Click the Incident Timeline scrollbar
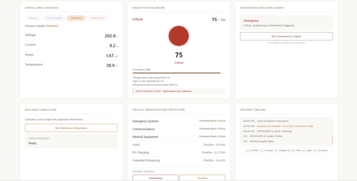Screen dimensions: 357x181 [332, 140]
